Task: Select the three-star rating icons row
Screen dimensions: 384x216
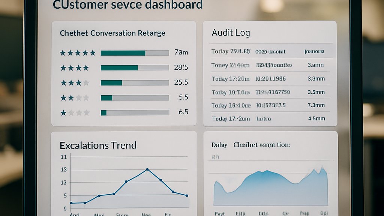Action: [x=75, y=83]
